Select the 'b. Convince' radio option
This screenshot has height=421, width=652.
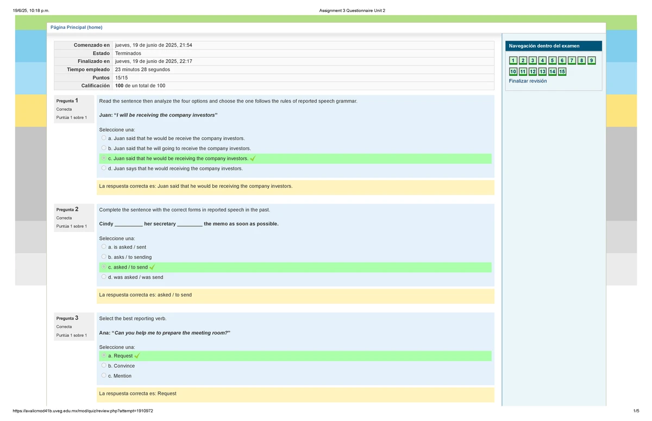(x=104, y=366)
